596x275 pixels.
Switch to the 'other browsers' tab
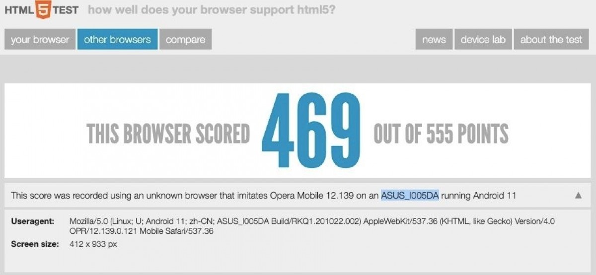tap(117, 40)
